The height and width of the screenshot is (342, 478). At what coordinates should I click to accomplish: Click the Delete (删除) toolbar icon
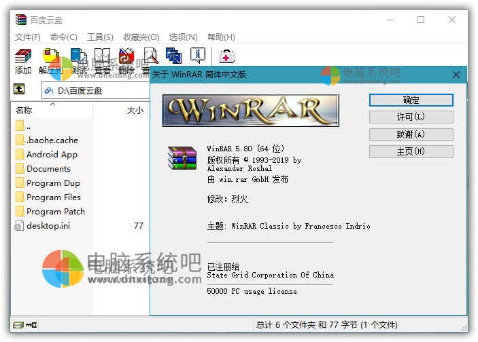(126, 56)
